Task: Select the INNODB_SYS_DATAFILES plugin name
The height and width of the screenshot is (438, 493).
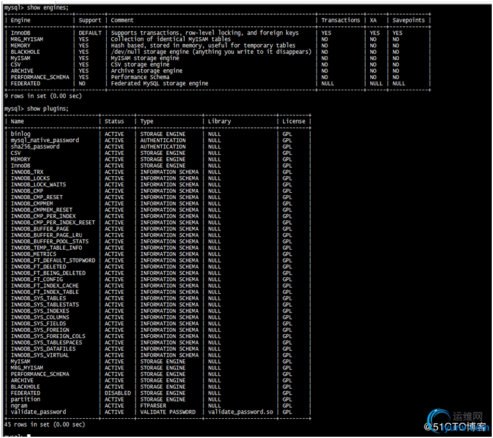Action: 43,349
